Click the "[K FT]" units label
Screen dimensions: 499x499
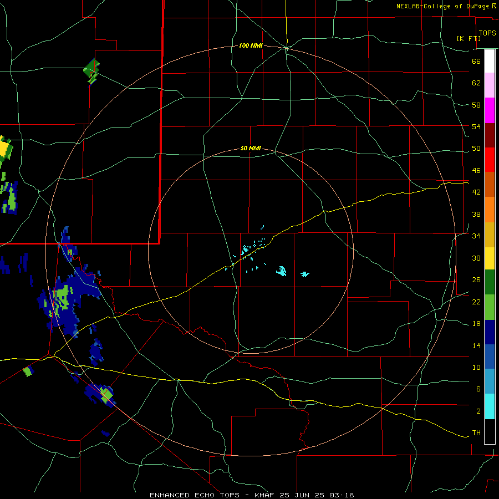coord(469,38)
